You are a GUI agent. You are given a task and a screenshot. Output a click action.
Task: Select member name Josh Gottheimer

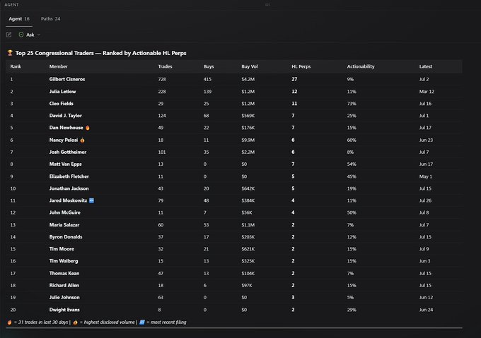[x=68, y=152]
